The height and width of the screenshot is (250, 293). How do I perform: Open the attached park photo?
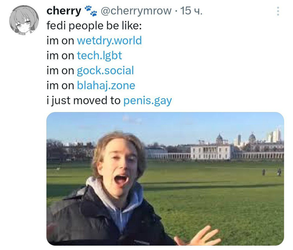pyautogui.click(x=165, y=178)
